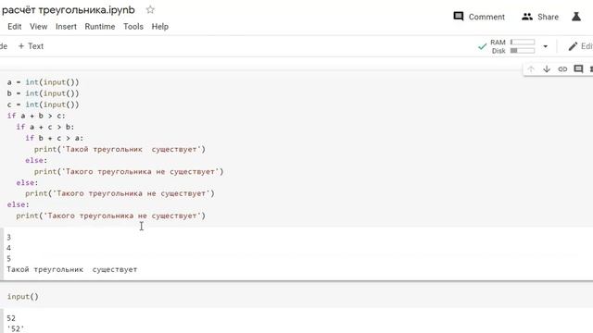Click the output text 'Такой треугольник существует'
This screenshot has width=593, height=333.
pos(72,269)
